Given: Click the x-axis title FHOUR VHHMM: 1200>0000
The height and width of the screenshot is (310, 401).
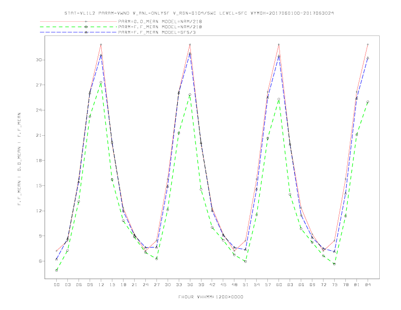Looking at the screenshot, I should 211,297.
